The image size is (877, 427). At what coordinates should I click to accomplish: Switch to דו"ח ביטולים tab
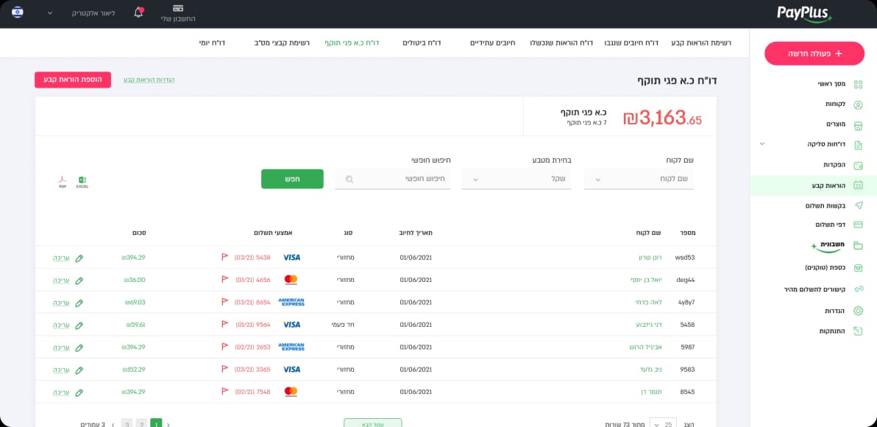[x=422, y=43]
